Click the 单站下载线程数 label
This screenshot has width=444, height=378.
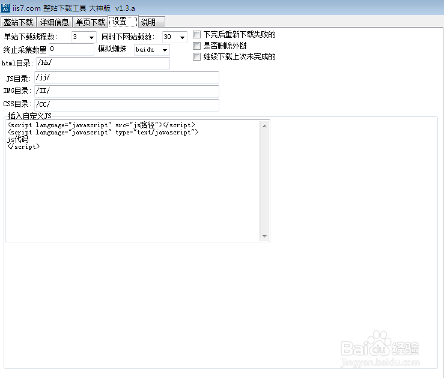(30, 37)
